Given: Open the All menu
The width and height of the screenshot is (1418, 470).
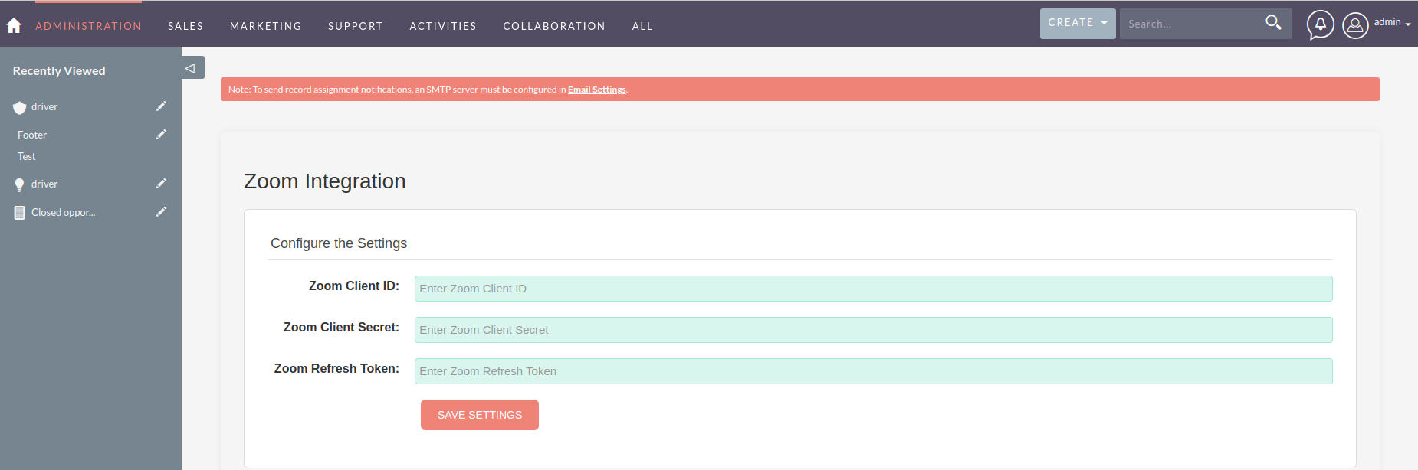Looking at the screenshot, I should [642, 26].
